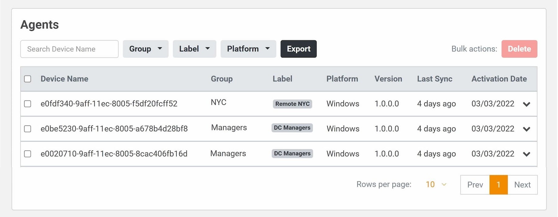Image resolution: width=558 pixels, height=217 pixels.
Task: Click the Group column header
Action: 222,79
